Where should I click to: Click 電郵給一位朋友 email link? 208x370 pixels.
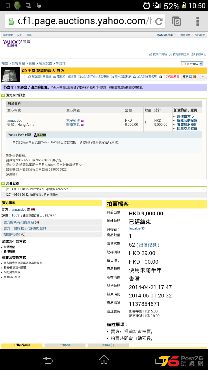point(66,77)
